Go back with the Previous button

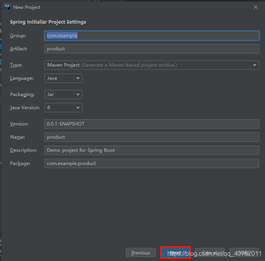coord(141,252)
